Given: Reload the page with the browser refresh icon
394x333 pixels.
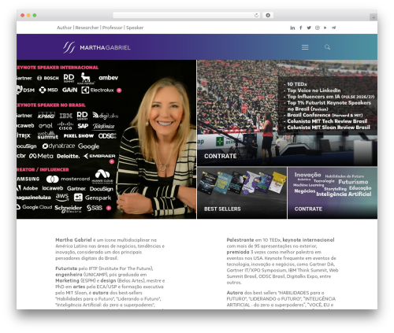Looking at the screenshot, I should click(x=256, y=15).
